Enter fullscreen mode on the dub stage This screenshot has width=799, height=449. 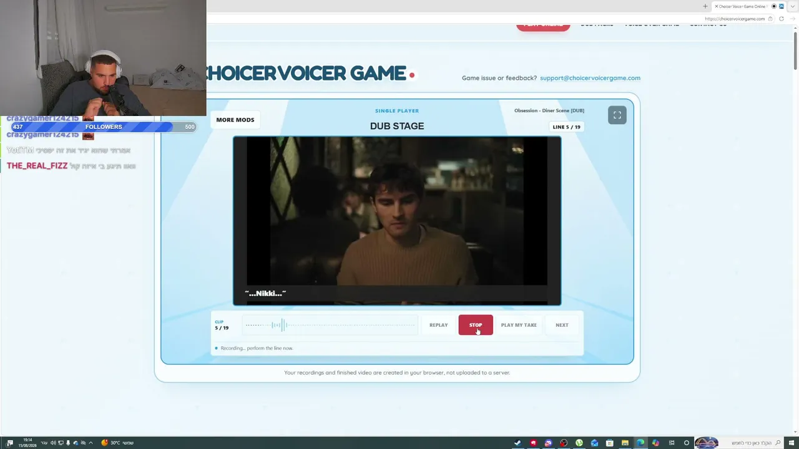pos(617,115)
